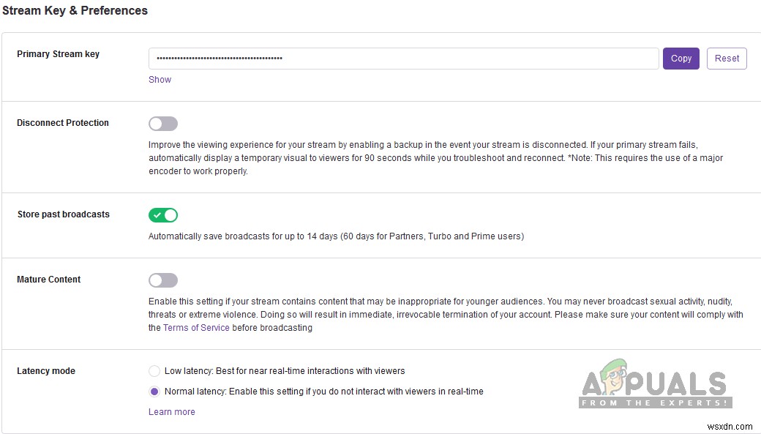The width and height of the screenshot is (761, 434).
Task: Click the Primary Stream key label
Action: point(58,54)
